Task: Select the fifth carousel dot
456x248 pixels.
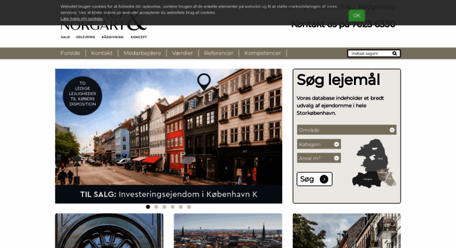Action: pos(181,207)
